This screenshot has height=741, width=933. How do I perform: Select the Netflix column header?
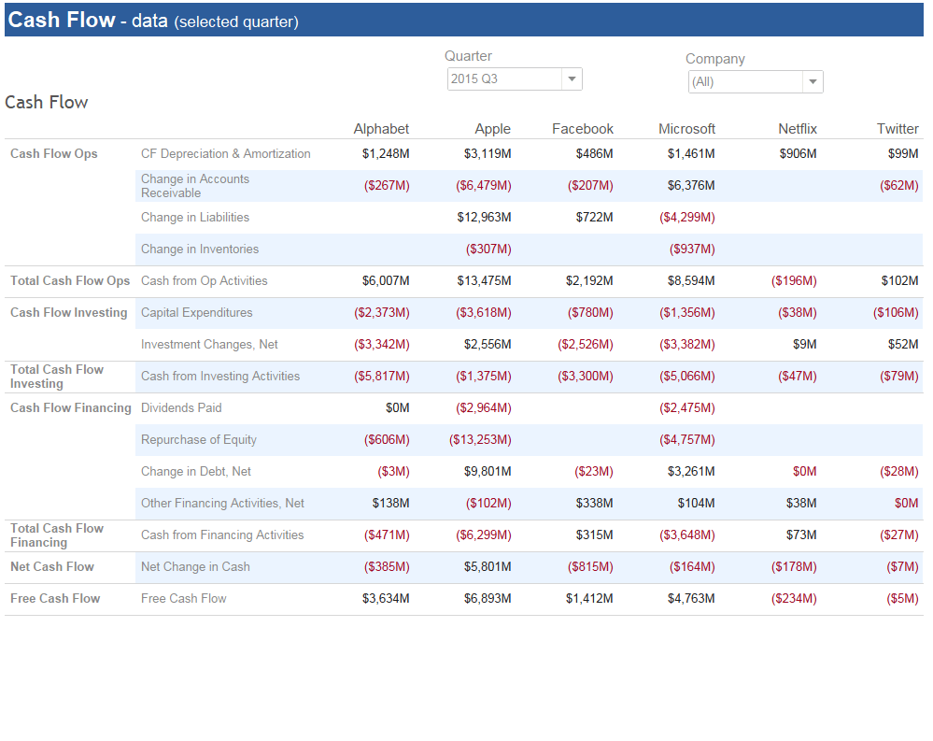pyautogui.click(x=798, y=129)
